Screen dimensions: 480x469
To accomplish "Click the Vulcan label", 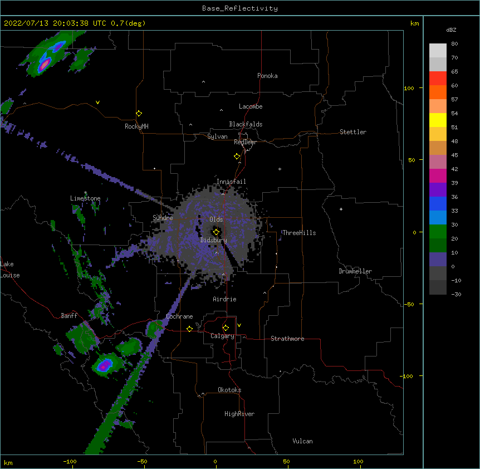I will (302, 441).
